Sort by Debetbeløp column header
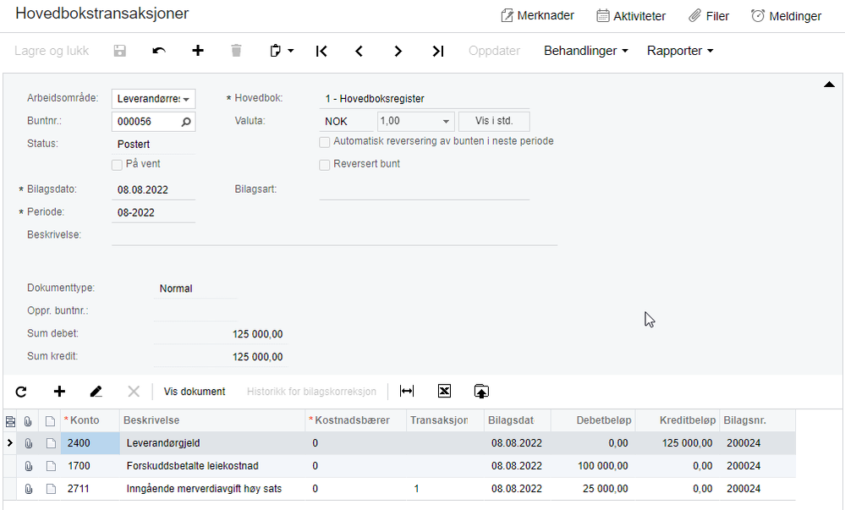Viewport: 845px width, 510px height. click(x=593, y=420)
